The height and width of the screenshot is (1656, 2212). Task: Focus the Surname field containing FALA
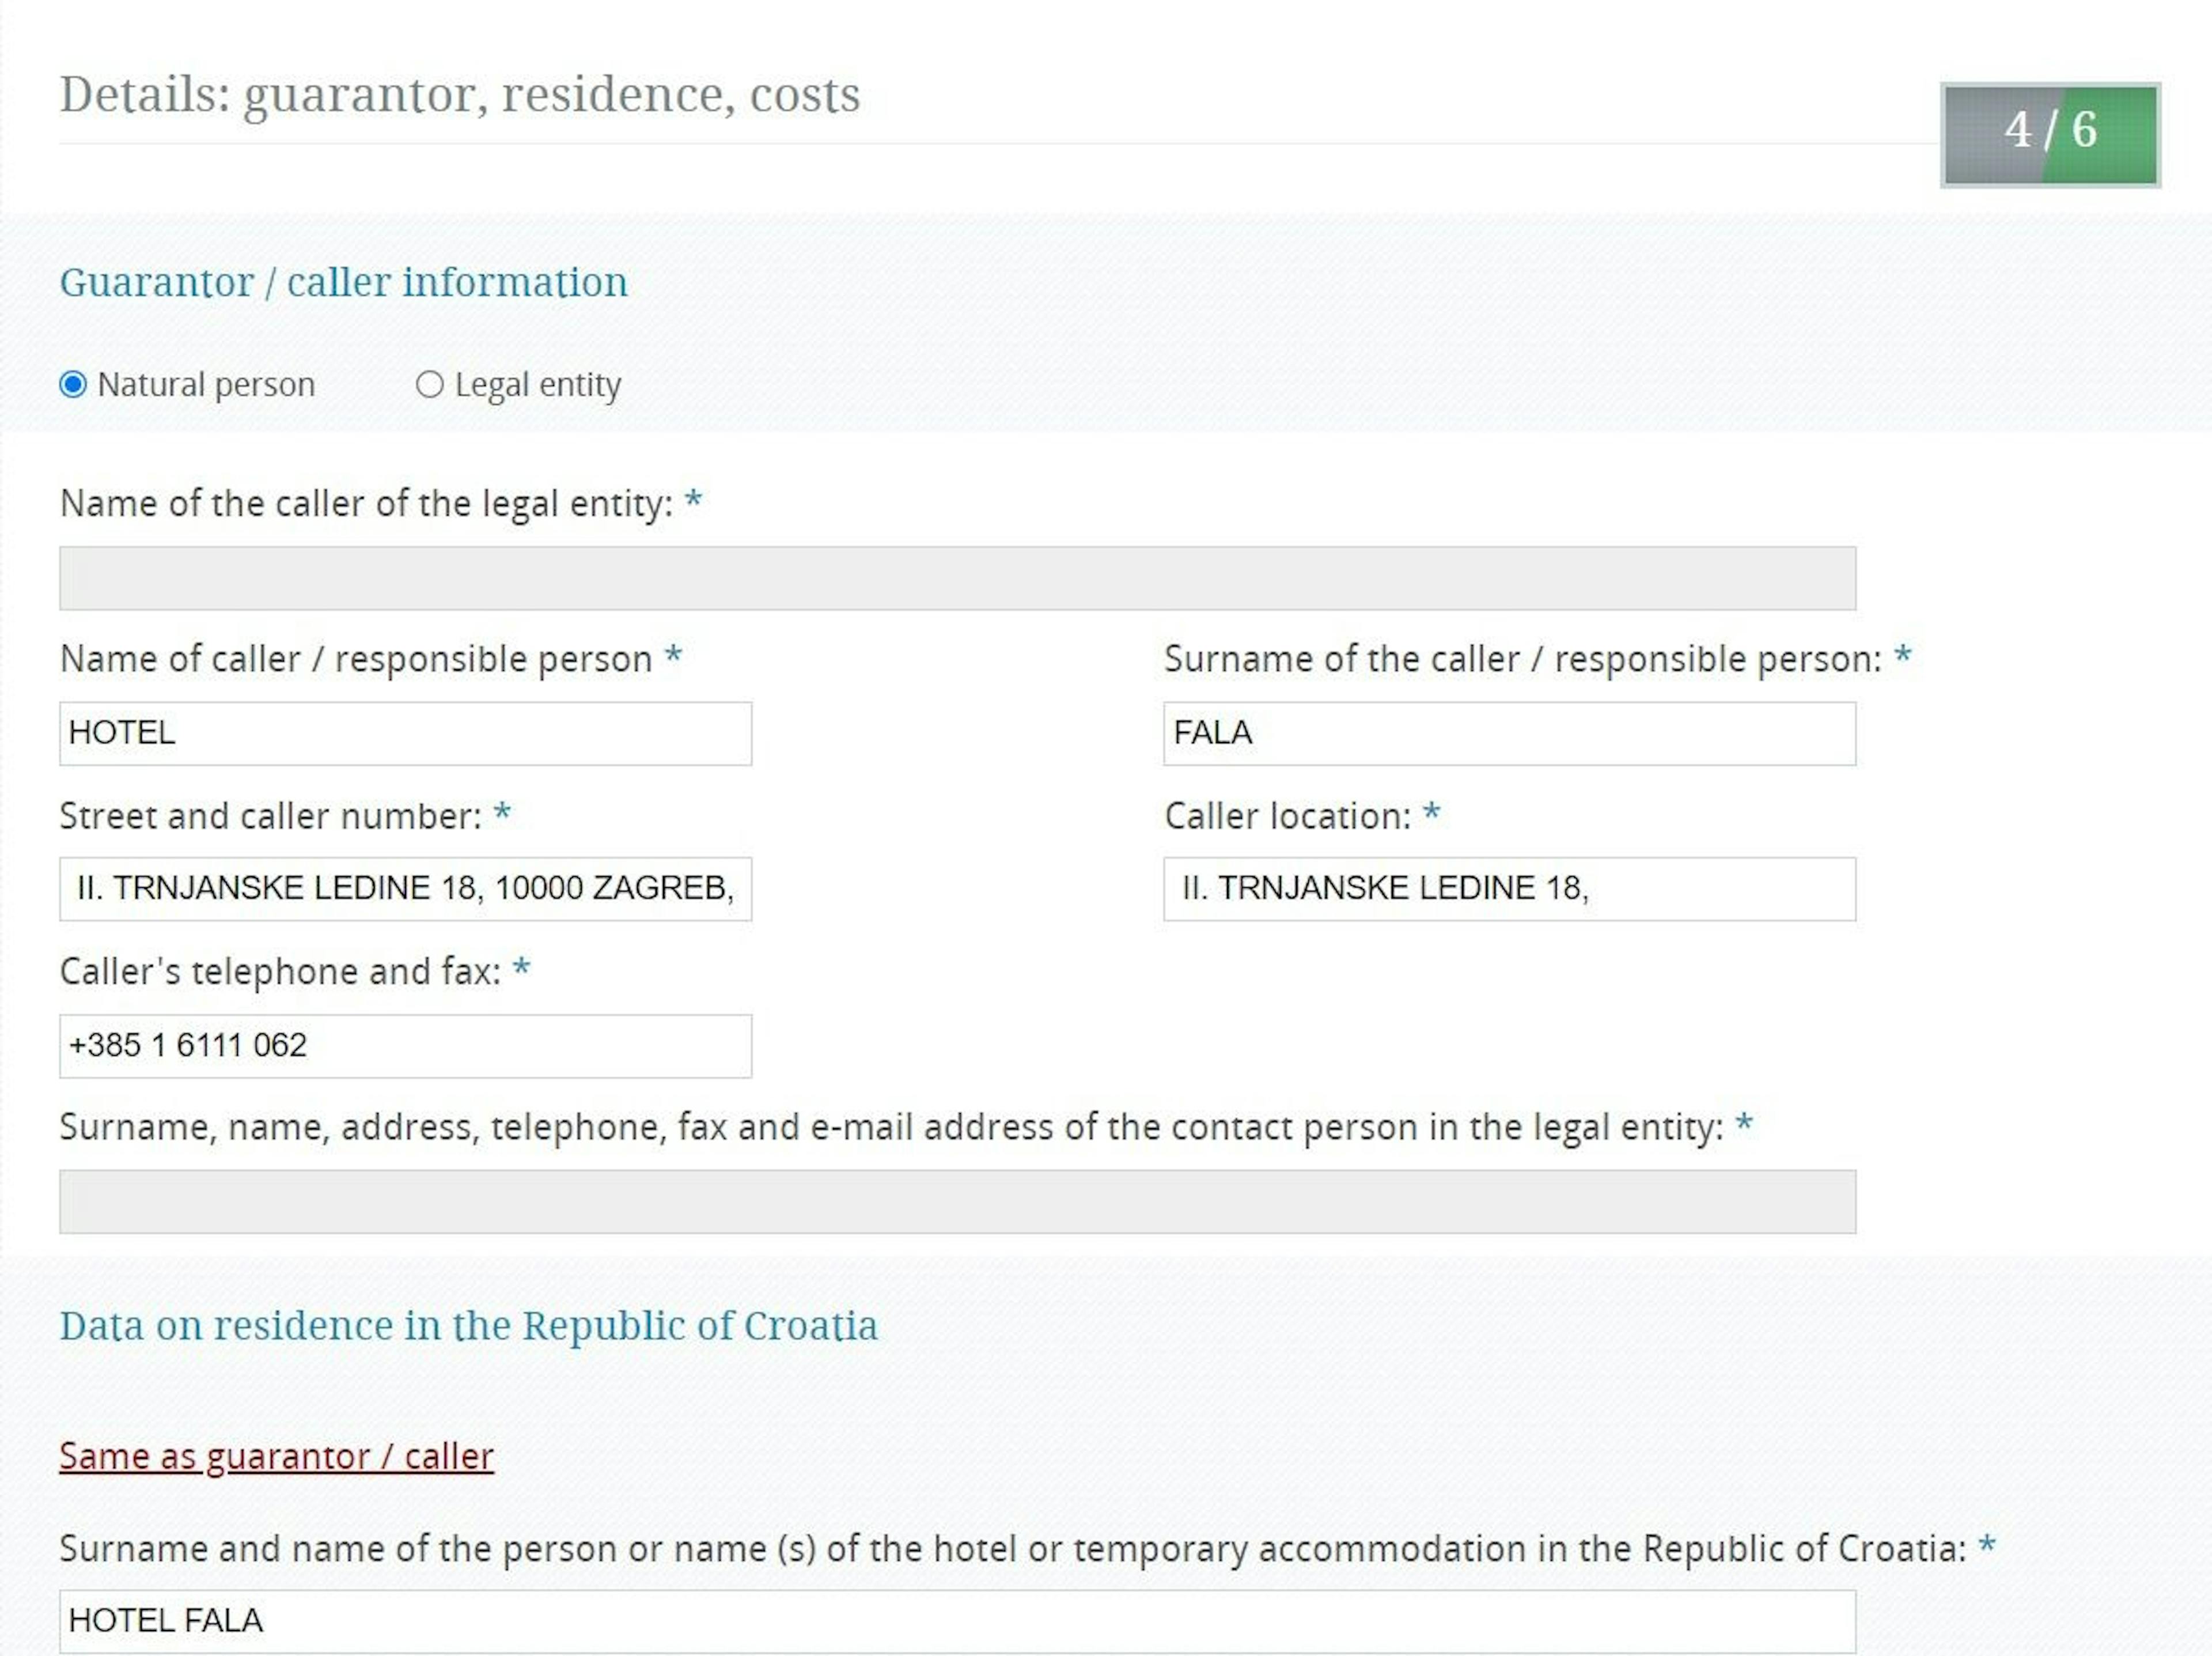pos(1509,733)
